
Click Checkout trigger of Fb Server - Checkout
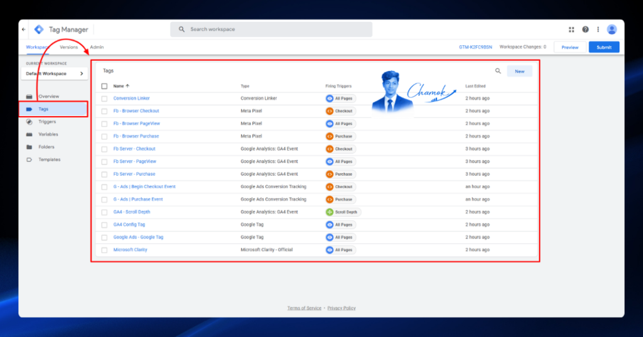tap(340, 149)
